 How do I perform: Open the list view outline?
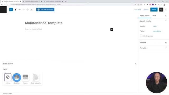31,9
